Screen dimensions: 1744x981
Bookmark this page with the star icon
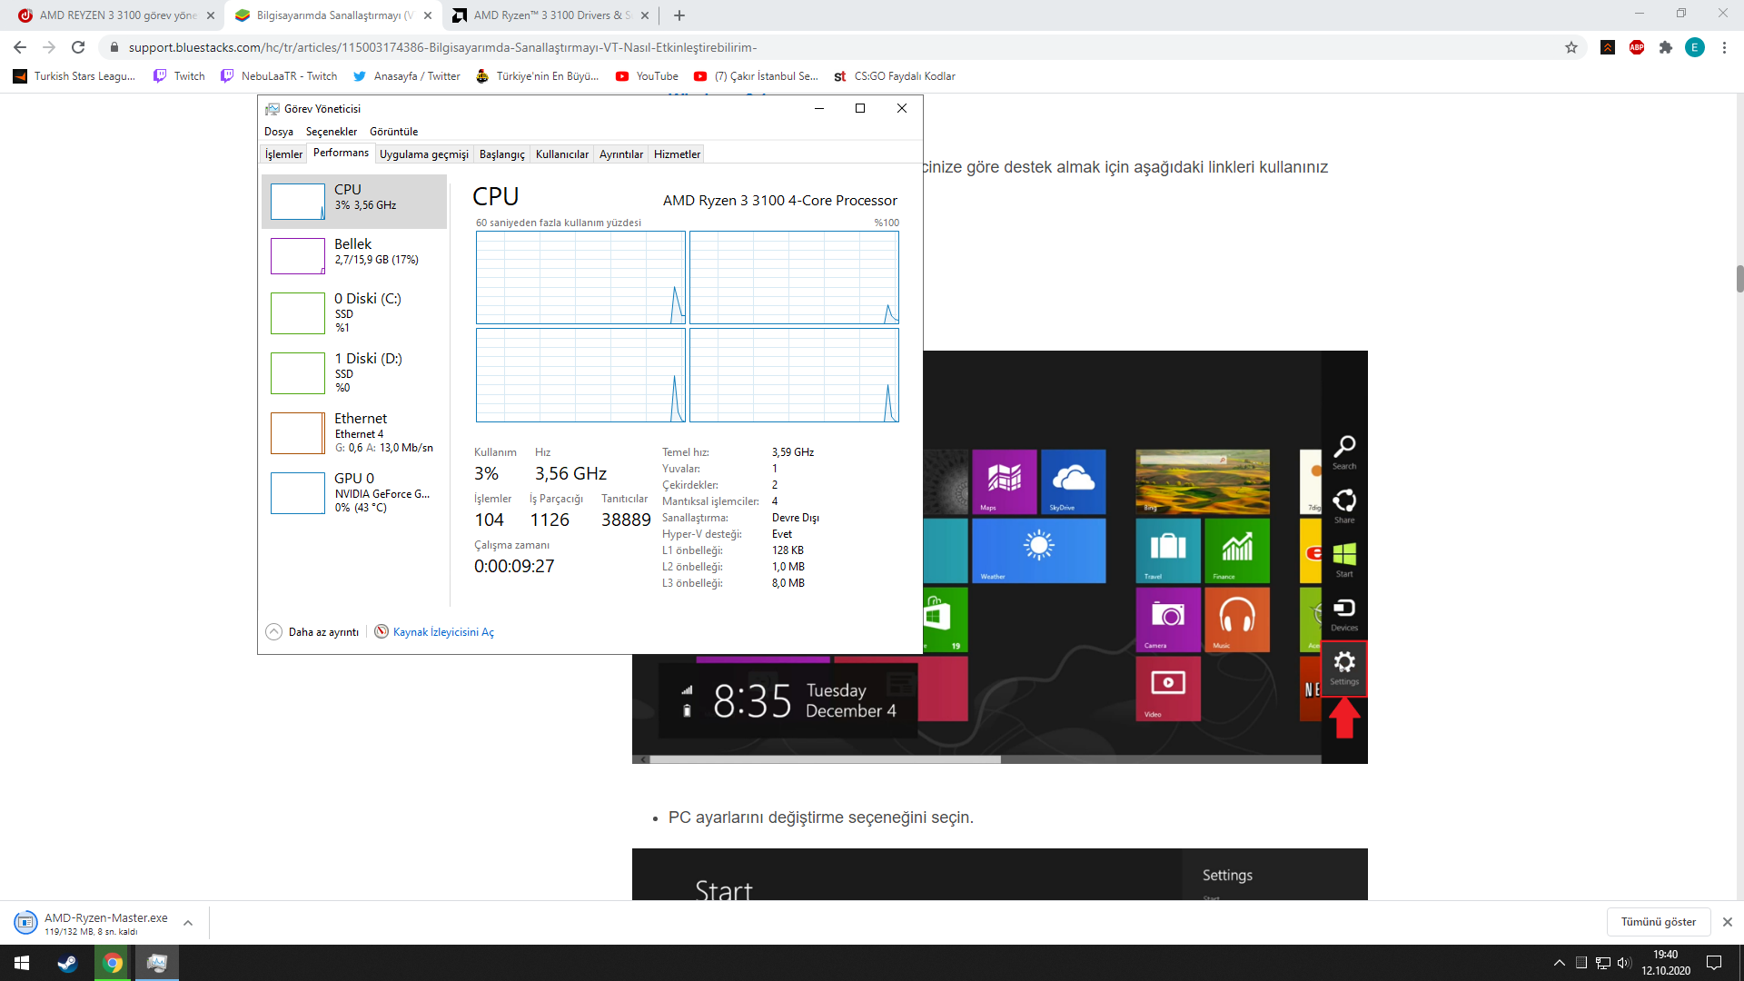click(1571, 47)
